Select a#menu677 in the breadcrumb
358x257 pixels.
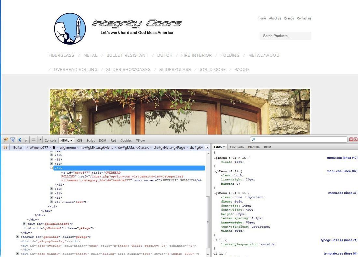(x=39, y=148)
